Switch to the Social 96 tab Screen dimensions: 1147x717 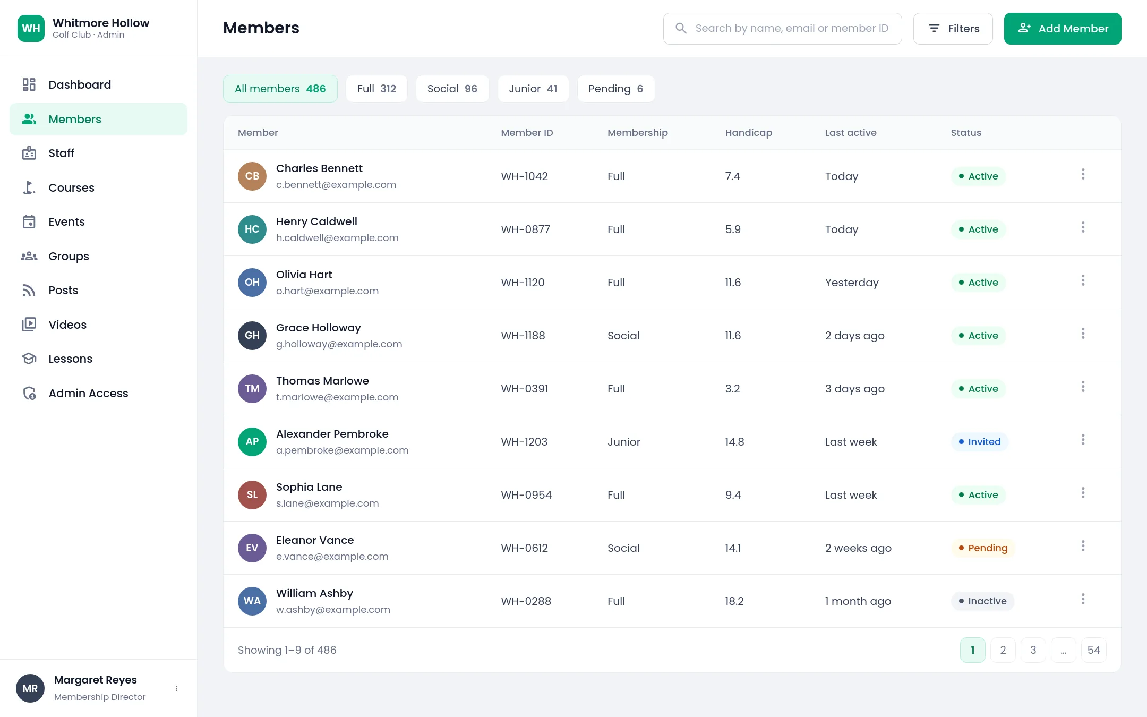452,89
